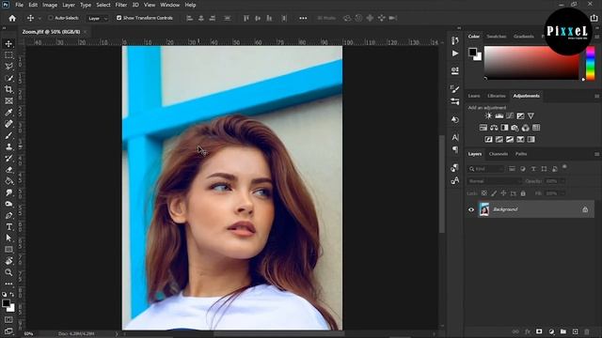Viewport: 602px width, 338px height.
Task: Pick a color in the red color field
Action: 531,63
